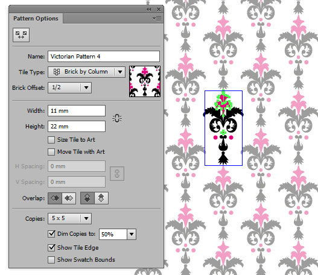This screenshot has height=275, width=318.
Task: Open the Pattern Options panel menu
Action: coord(157,19)
